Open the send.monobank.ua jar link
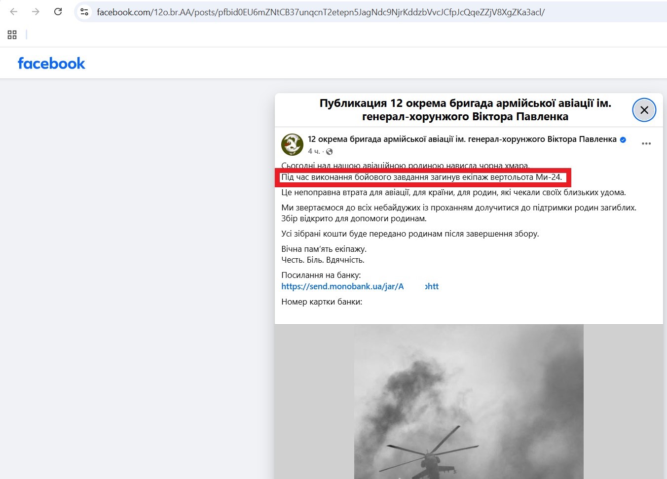This screenshot has width=667, height=479. pyautogui.click(x=360, y=286)
